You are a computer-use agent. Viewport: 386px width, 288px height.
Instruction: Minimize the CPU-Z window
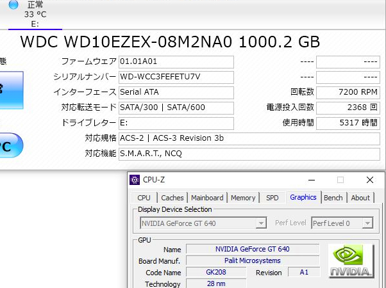312,180
